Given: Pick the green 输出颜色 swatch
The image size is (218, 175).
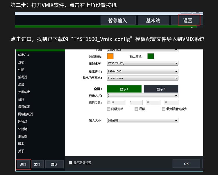Looking at the screenshot, I should [151, 56].
